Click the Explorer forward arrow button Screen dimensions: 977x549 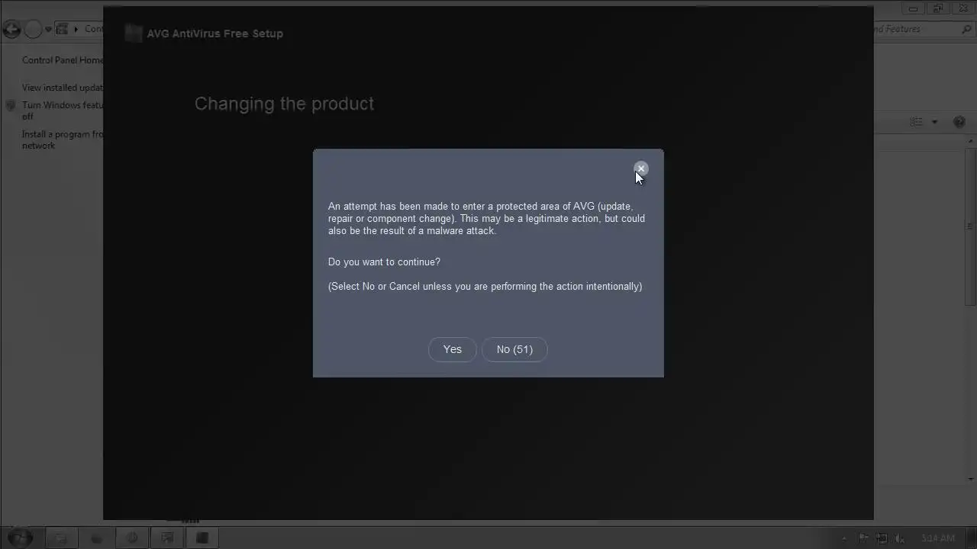pyautogui.click(x=33, y=30)
